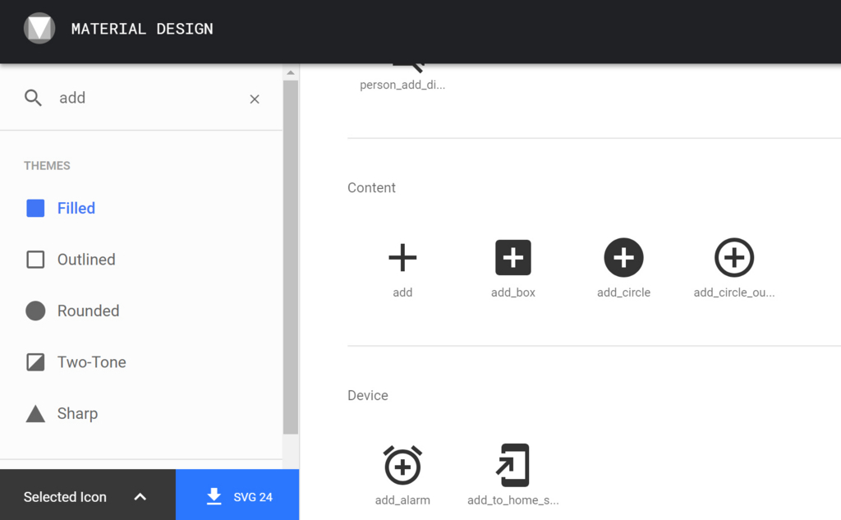Choose the add plus icon
The height and width of the screenshot is (520, 841).
pos(402,258)
